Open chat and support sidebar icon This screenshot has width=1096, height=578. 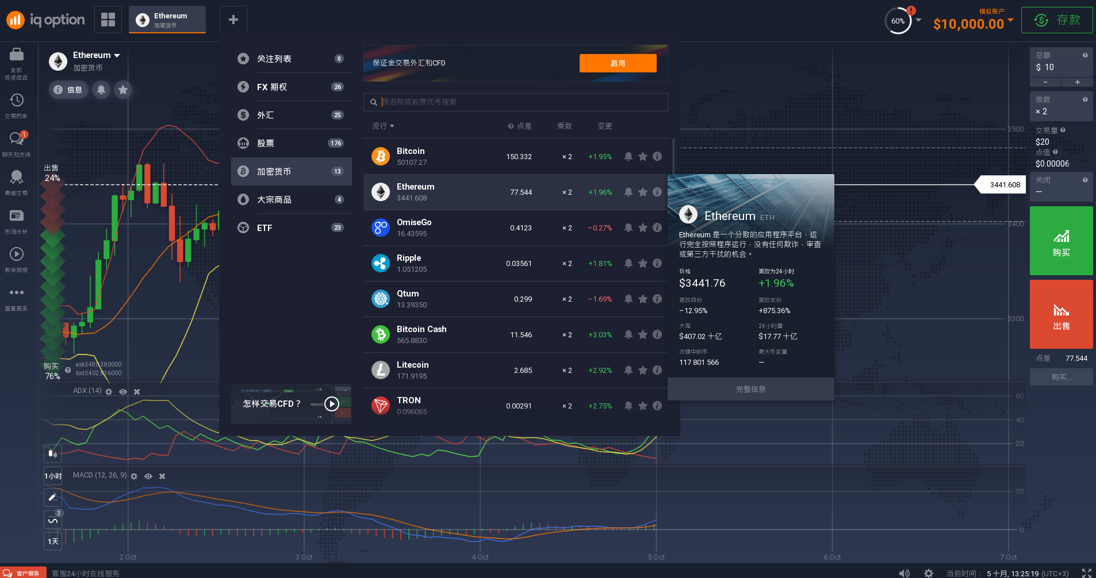pyautogui.click(x=17, y=138)
